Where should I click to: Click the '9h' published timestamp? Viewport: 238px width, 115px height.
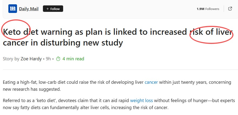point(48,59)
